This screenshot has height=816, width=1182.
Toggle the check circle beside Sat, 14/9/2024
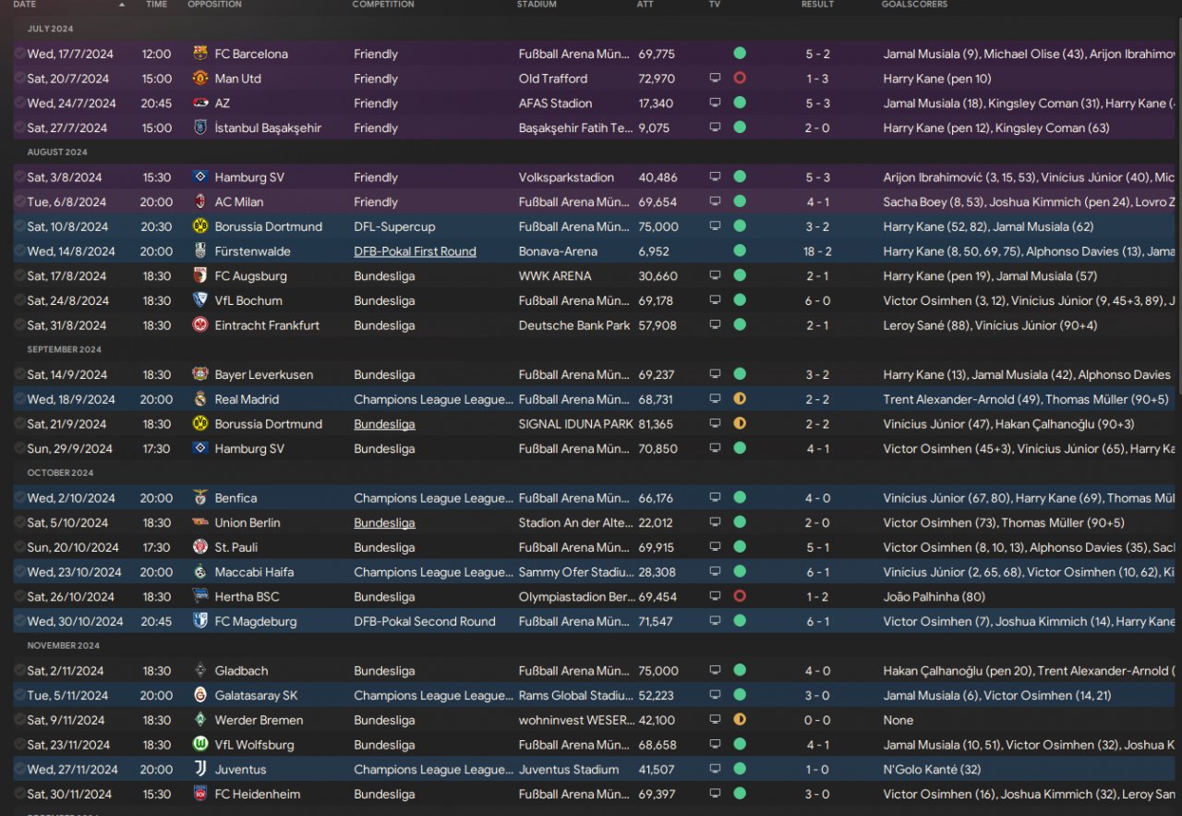click(x=19, y=374)
